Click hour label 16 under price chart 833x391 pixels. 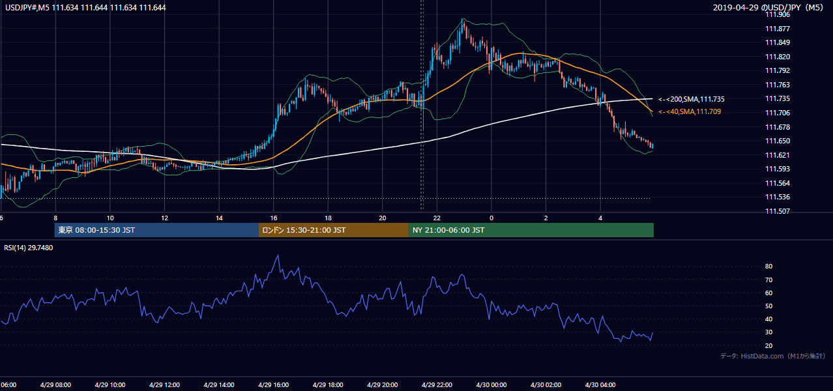[274, 218]
